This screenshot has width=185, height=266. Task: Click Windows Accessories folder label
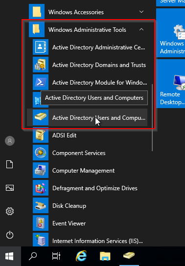(x=76, y=12)
